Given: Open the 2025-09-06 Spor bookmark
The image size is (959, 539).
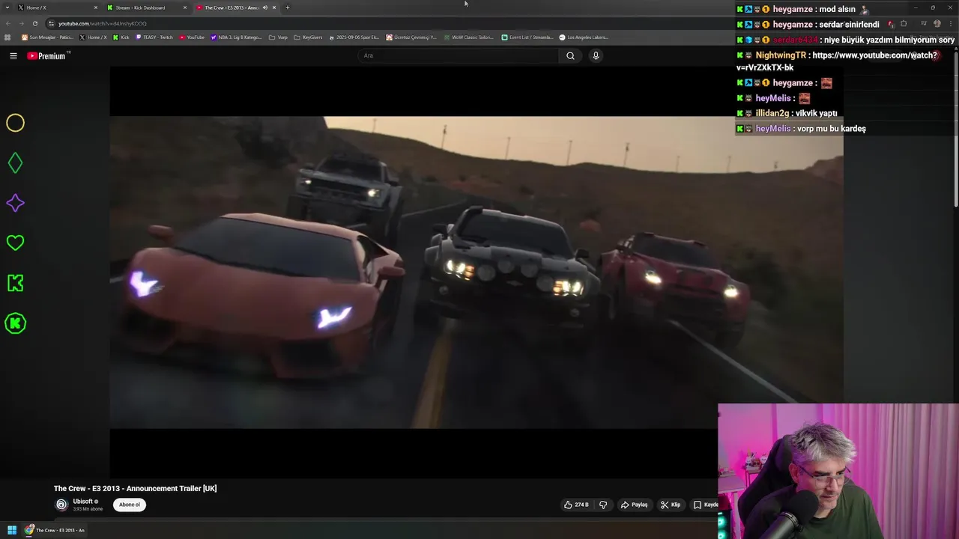Looking at the screenshot, I should [x=354, y=37].
